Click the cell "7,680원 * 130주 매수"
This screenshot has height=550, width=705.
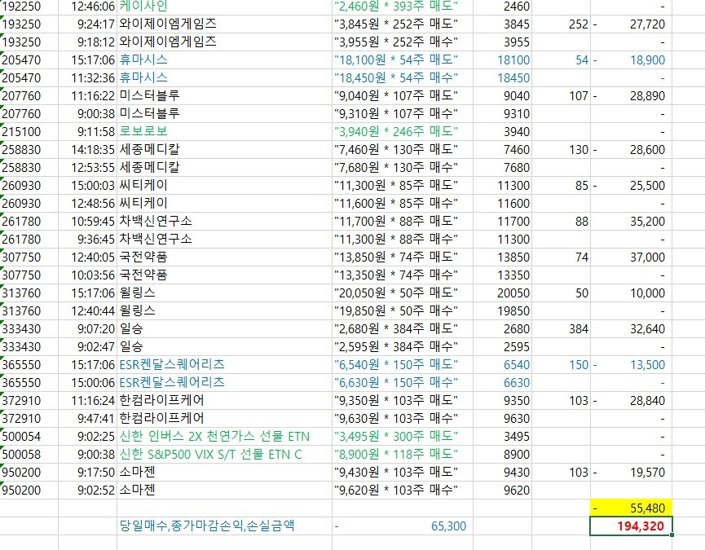click(403, 168)
